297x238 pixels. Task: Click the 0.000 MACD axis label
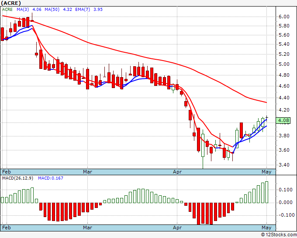click(x=286, y=202)
